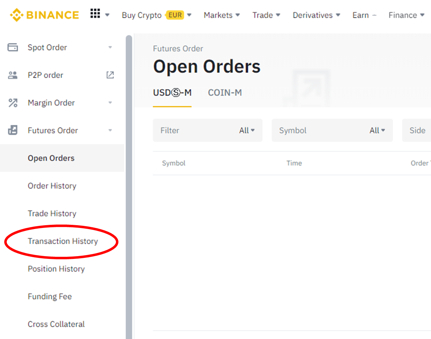The height and width of the screenshot is (339, 431).
Task: Click the Time column header
Action: [x=294, y=163]
